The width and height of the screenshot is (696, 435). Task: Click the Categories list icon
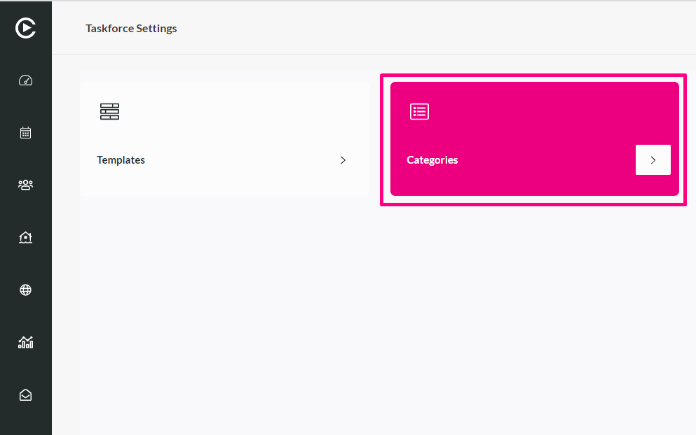[419, 112]
